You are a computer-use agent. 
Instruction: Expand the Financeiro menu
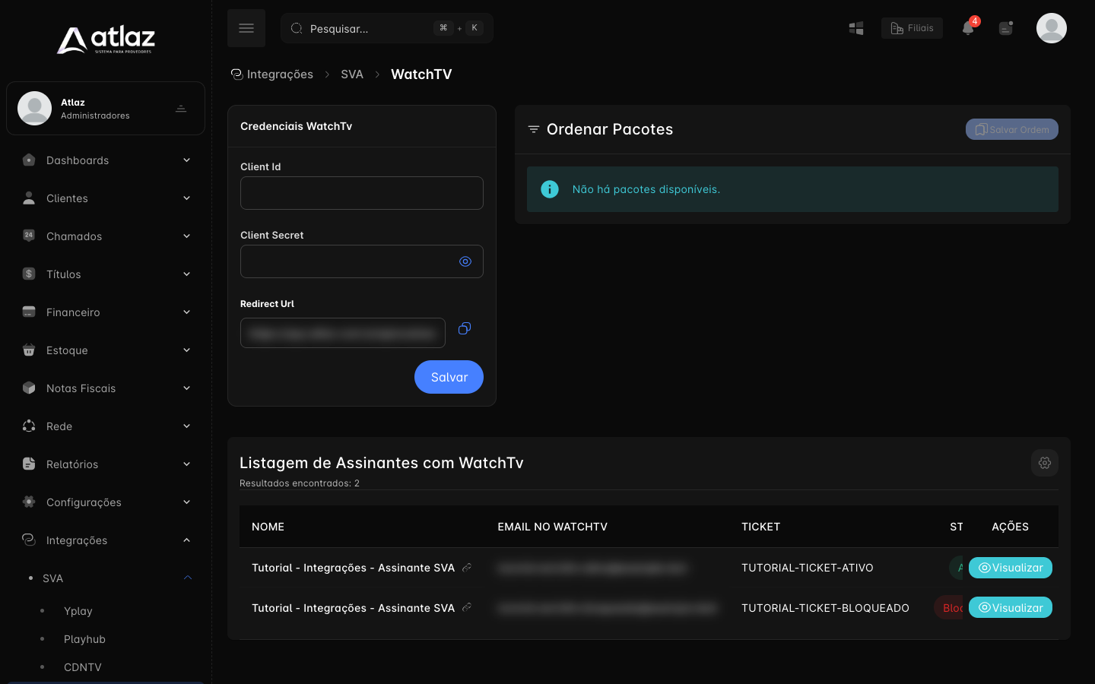[106, 312]
